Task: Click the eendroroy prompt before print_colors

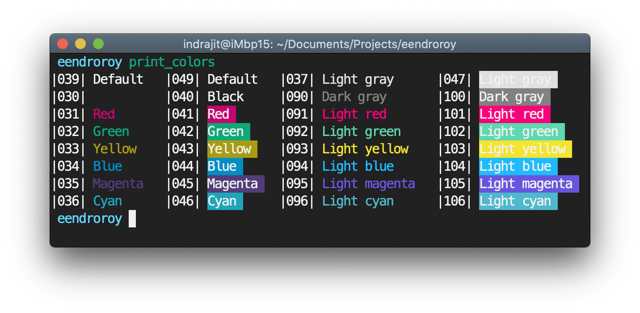Action: tap(90, 62)
